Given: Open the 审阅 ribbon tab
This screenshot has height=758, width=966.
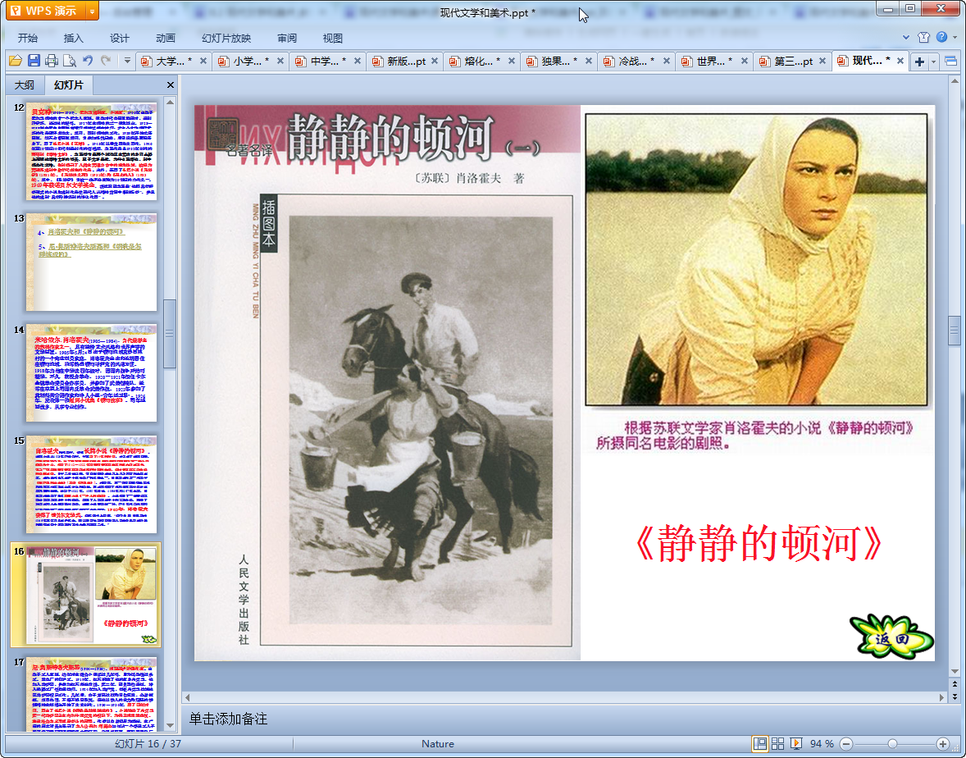Looking at the screenshot, I should tap(286, 38).
